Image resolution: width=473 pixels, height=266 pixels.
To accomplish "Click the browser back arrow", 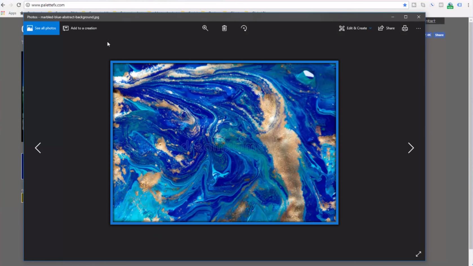I will (x=3, y=5).
